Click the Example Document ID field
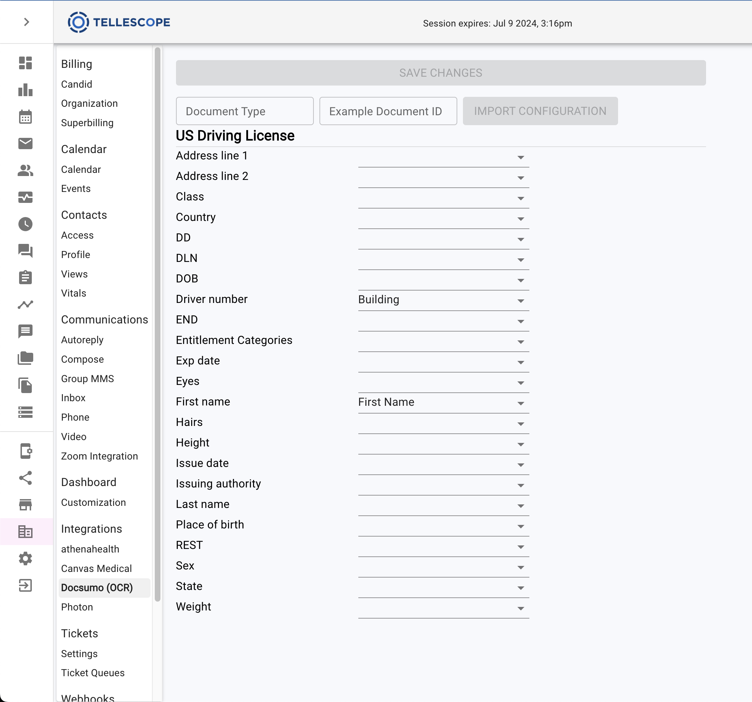The width and height of the screenshot is (752, 702). click(x=388, y=111)
